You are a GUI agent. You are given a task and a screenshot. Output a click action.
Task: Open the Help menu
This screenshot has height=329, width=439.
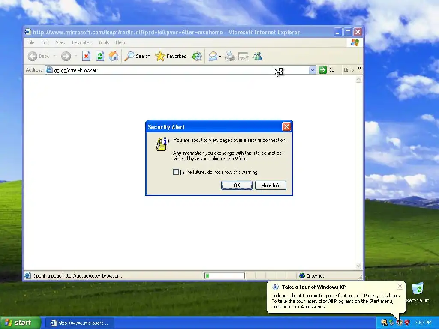point(120,42)
